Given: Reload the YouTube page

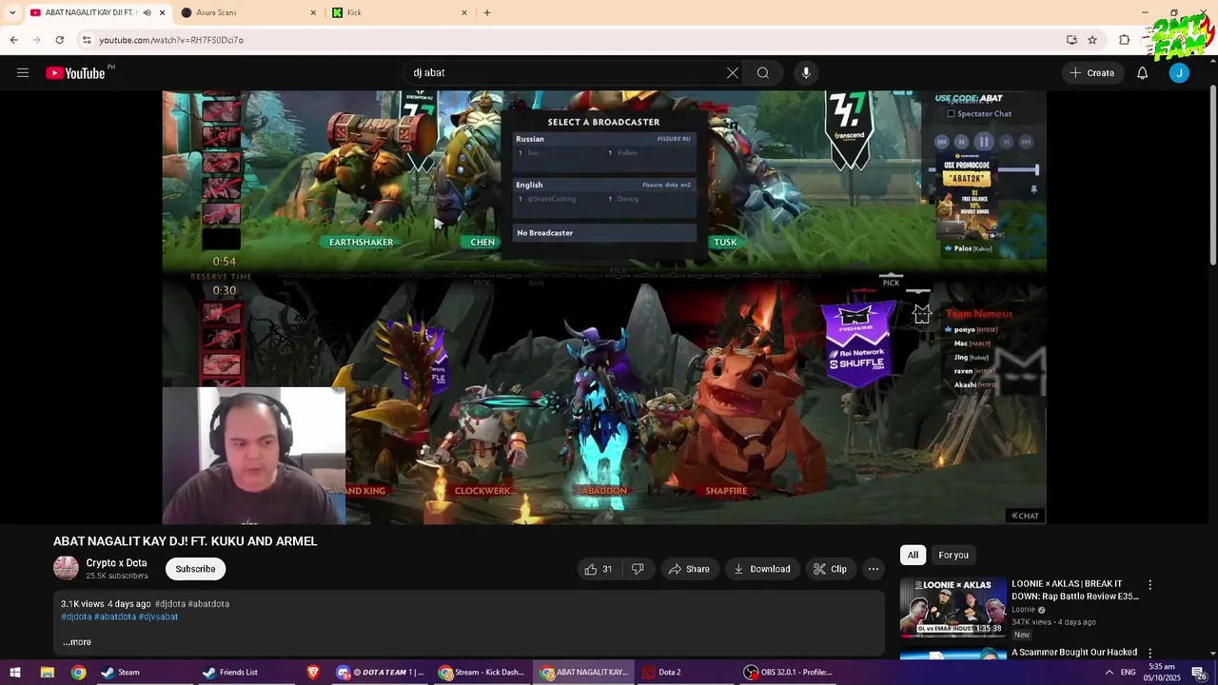Looking at the screenshot, I should [x=59, y=40].
